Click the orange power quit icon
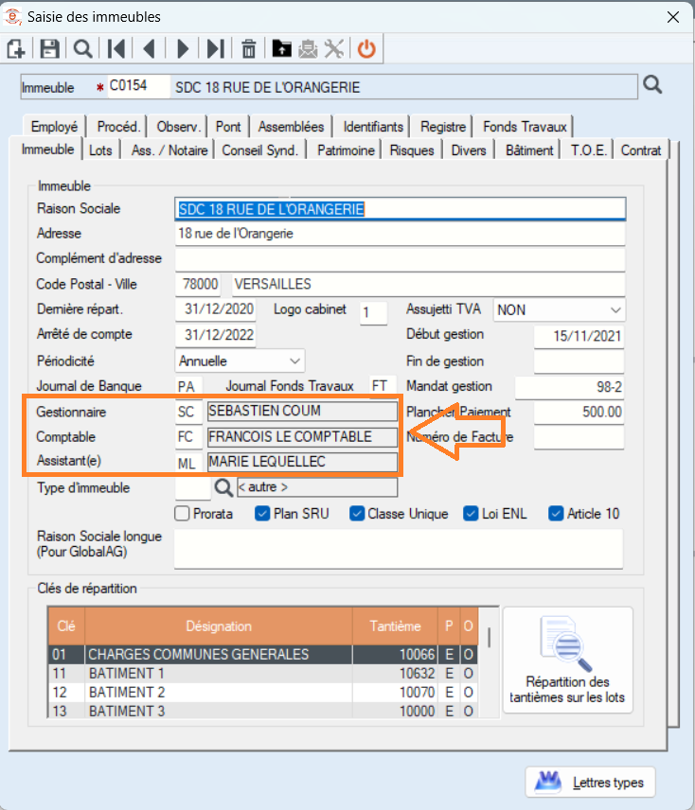 (x=366, y=49)
